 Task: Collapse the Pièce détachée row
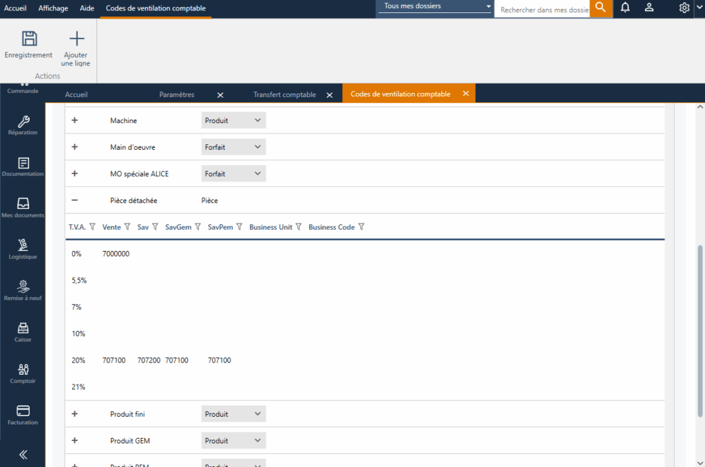(x=74, y=200)
